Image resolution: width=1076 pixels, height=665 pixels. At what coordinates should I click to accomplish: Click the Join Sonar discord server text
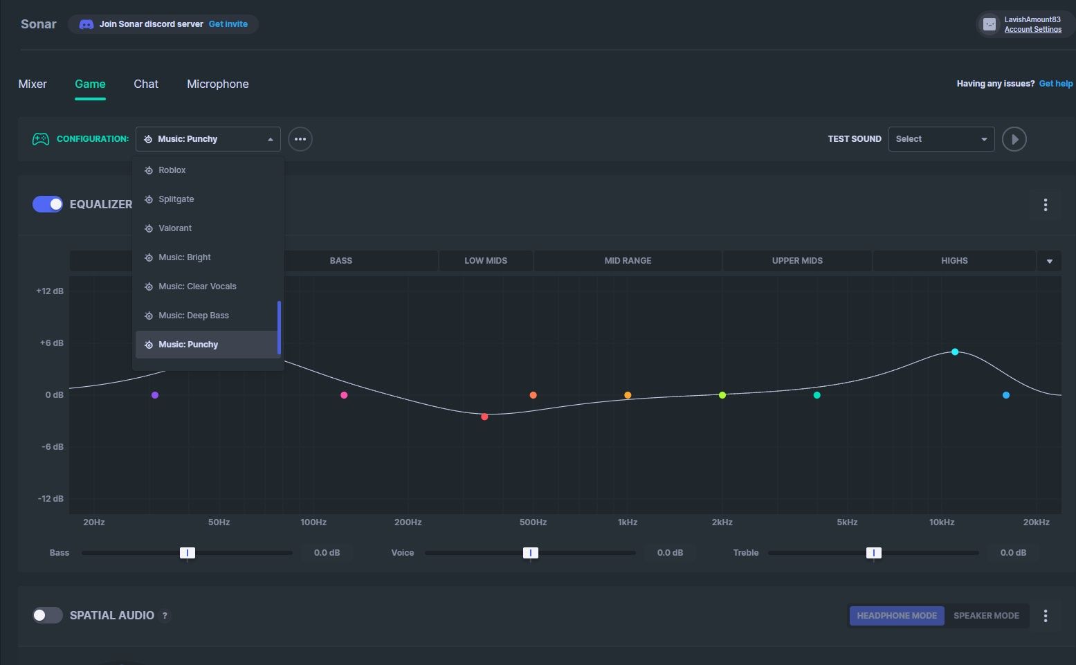[151, 24]
